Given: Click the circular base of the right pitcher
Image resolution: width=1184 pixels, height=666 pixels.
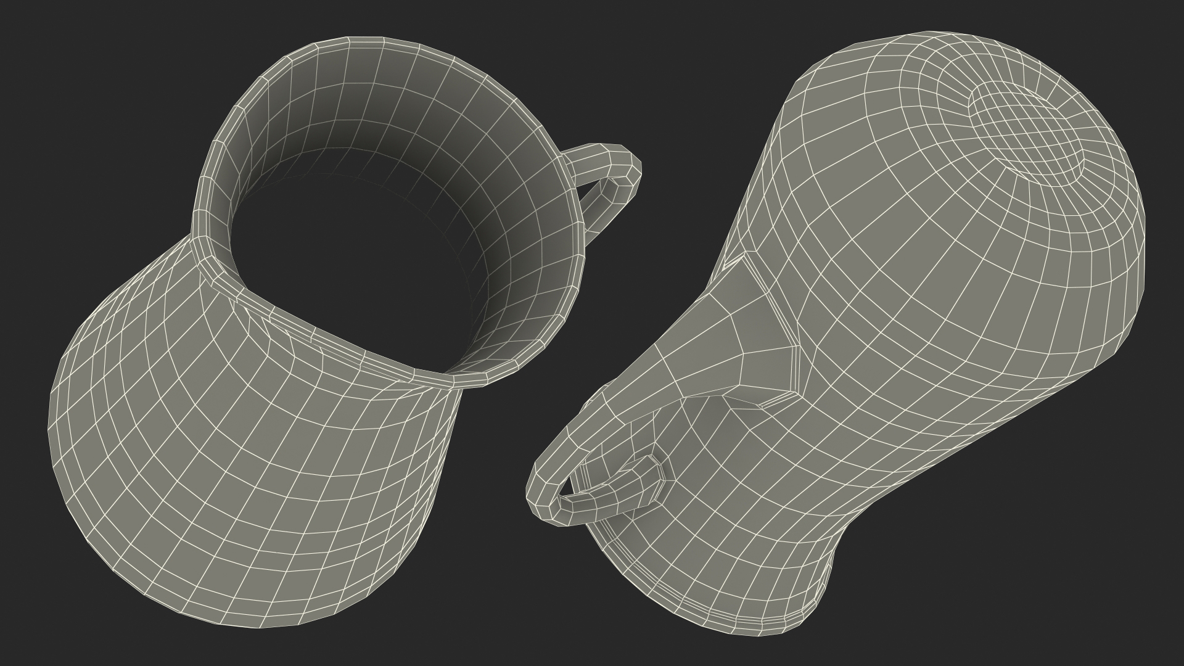Looking at the screenshot, I should 1027,133.
